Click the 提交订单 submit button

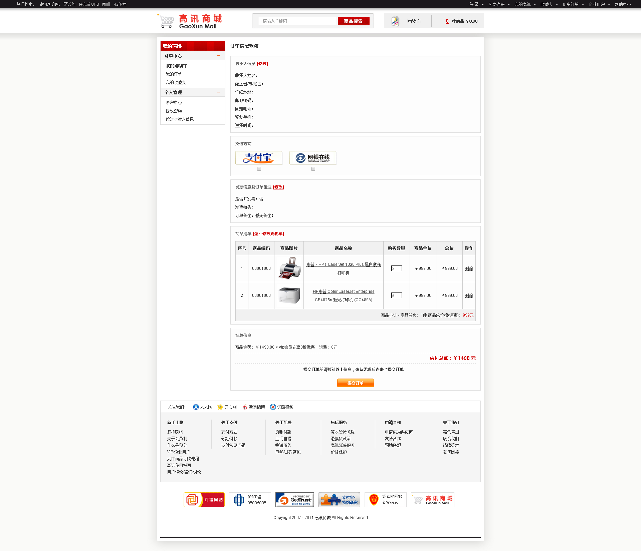coord(355,383)
